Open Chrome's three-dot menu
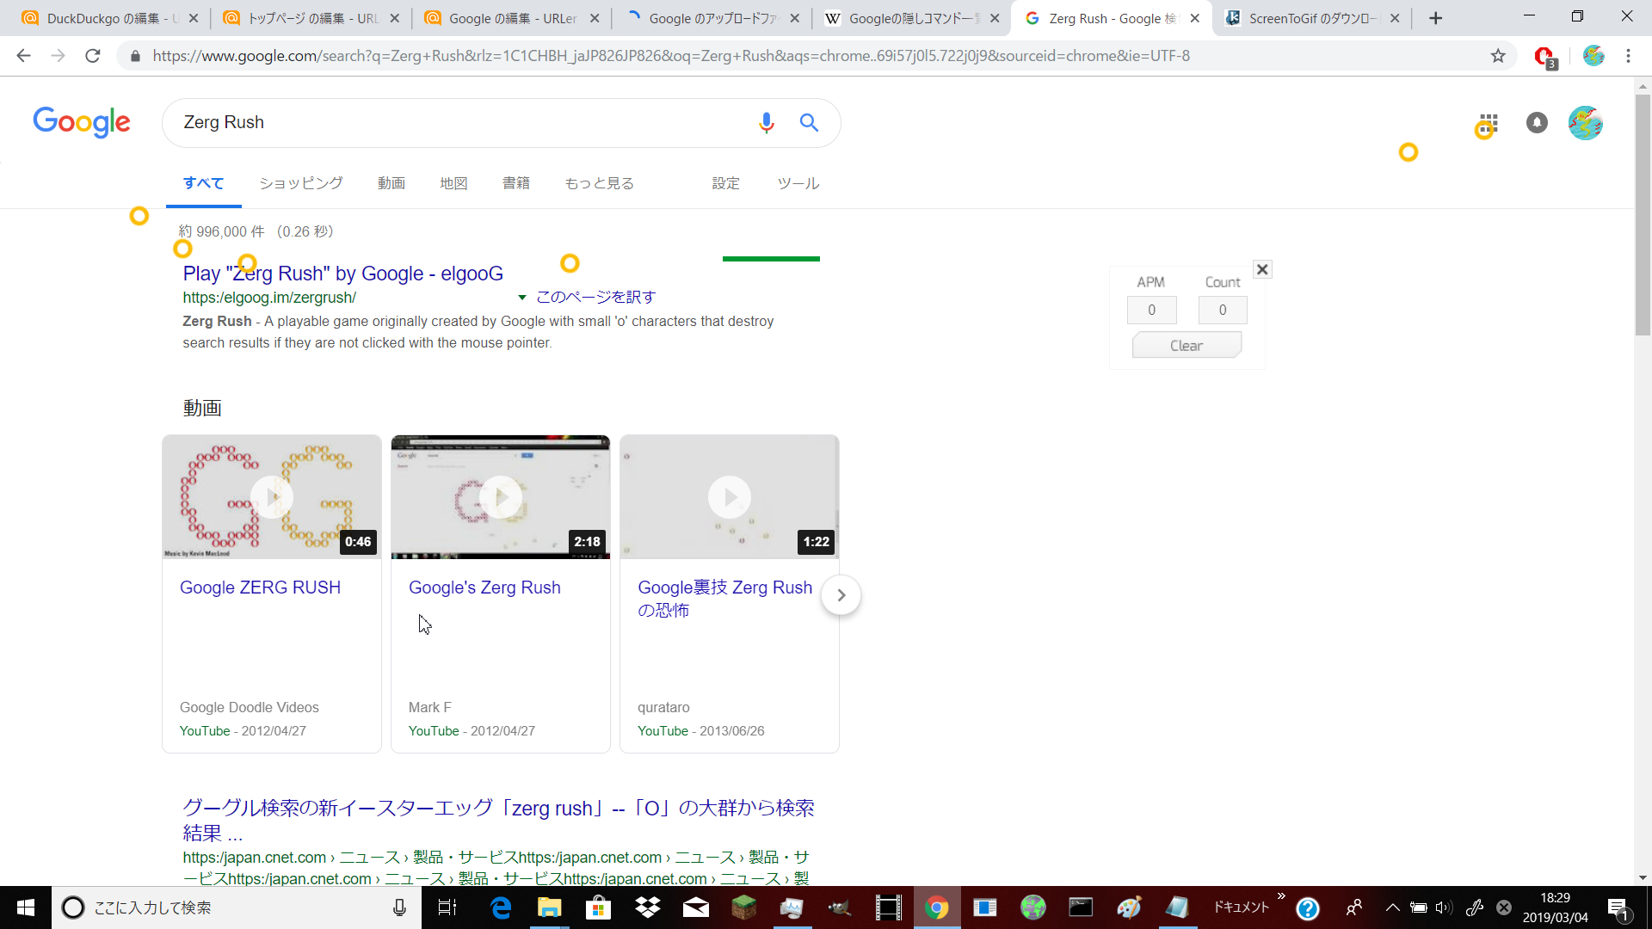The width and height of the screenshot is (1652, 929). pos(1628,56)
